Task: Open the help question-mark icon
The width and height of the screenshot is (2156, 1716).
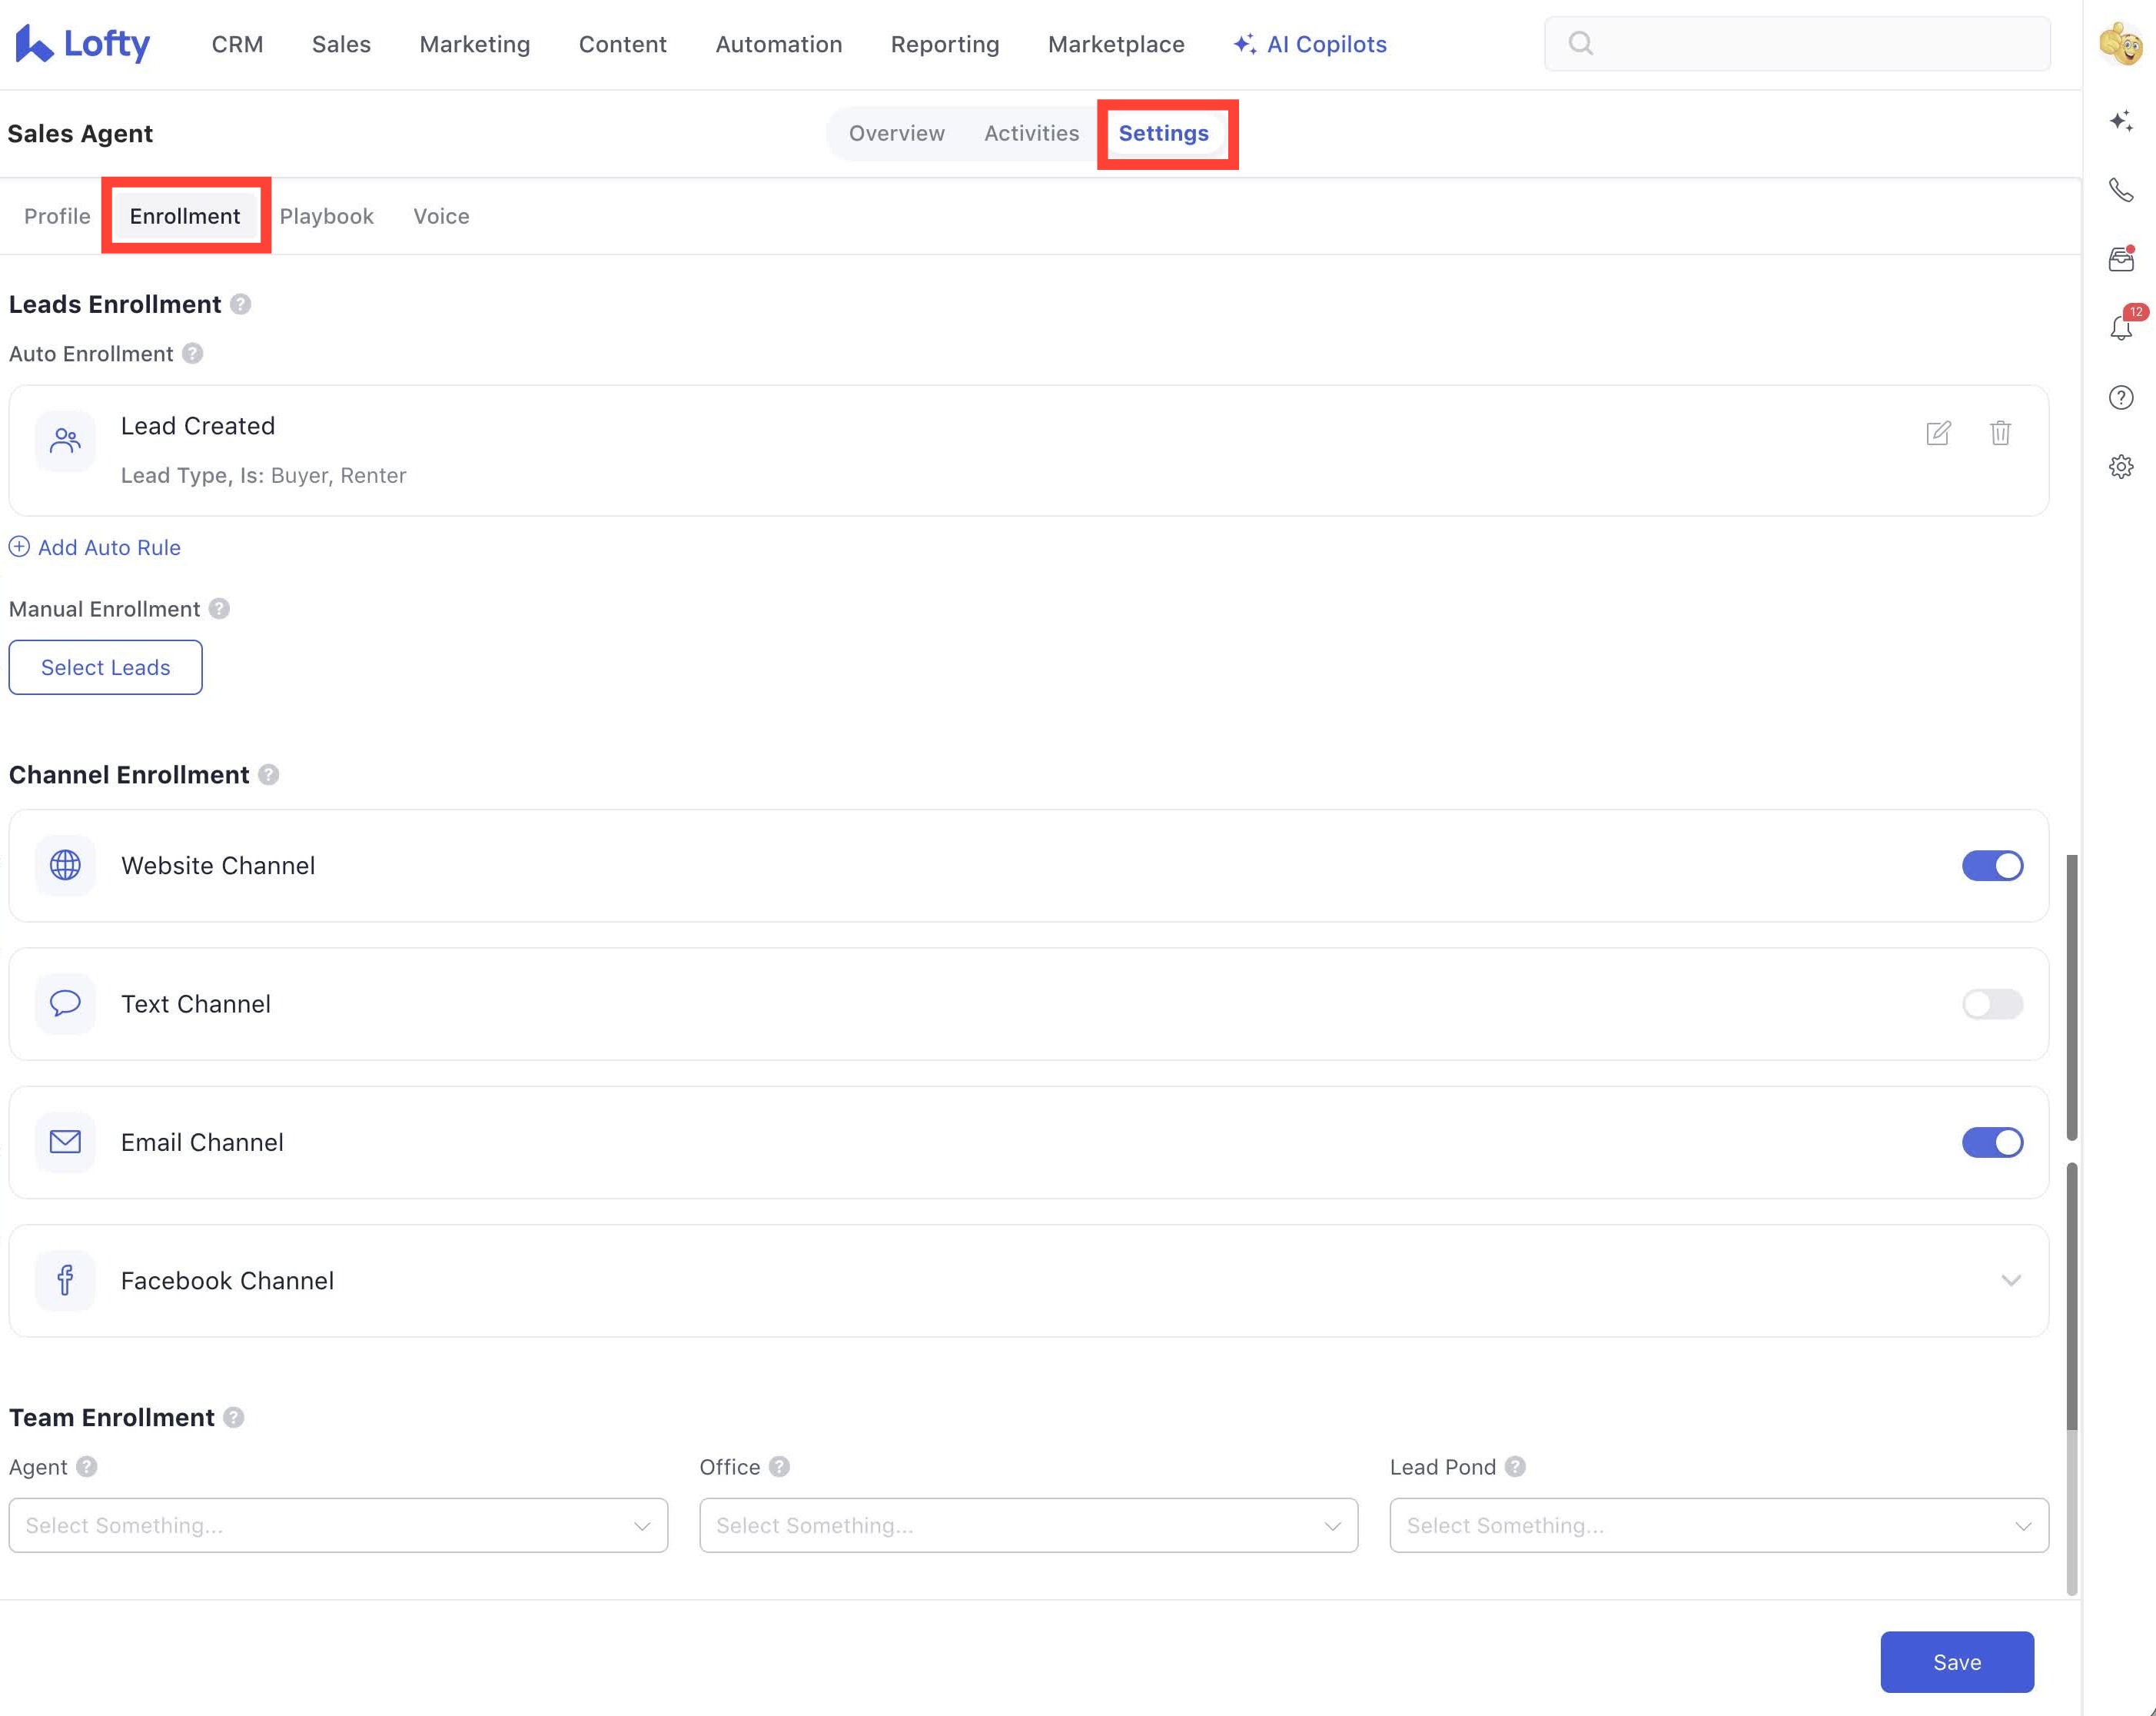Action: 2121,397
